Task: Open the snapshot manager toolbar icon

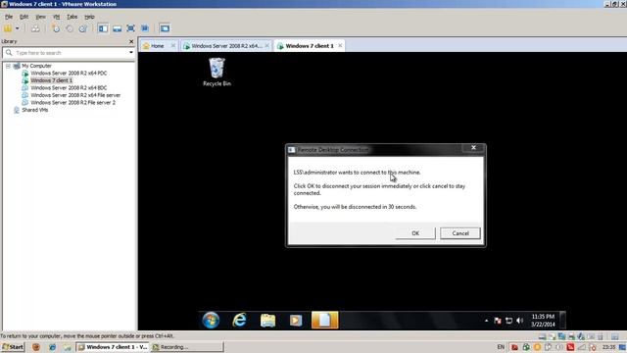Action: pyautogui.click(x=83, y=28)
